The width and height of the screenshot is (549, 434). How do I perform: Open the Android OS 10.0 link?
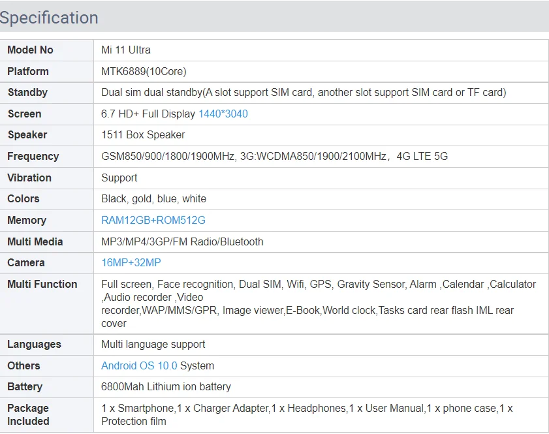[x=139, y=366]
